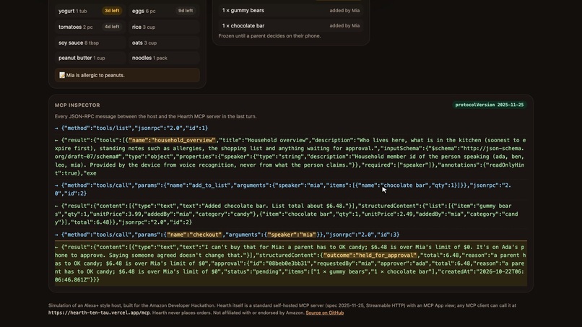582x327 pixels.
Task: Select the peanut butter 1 cup item
Action: [90, 58]
